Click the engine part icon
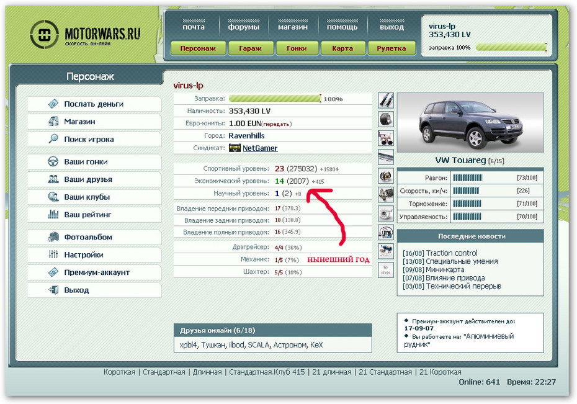The width and height of the screenshot is (577, 404). pos(386,195)
